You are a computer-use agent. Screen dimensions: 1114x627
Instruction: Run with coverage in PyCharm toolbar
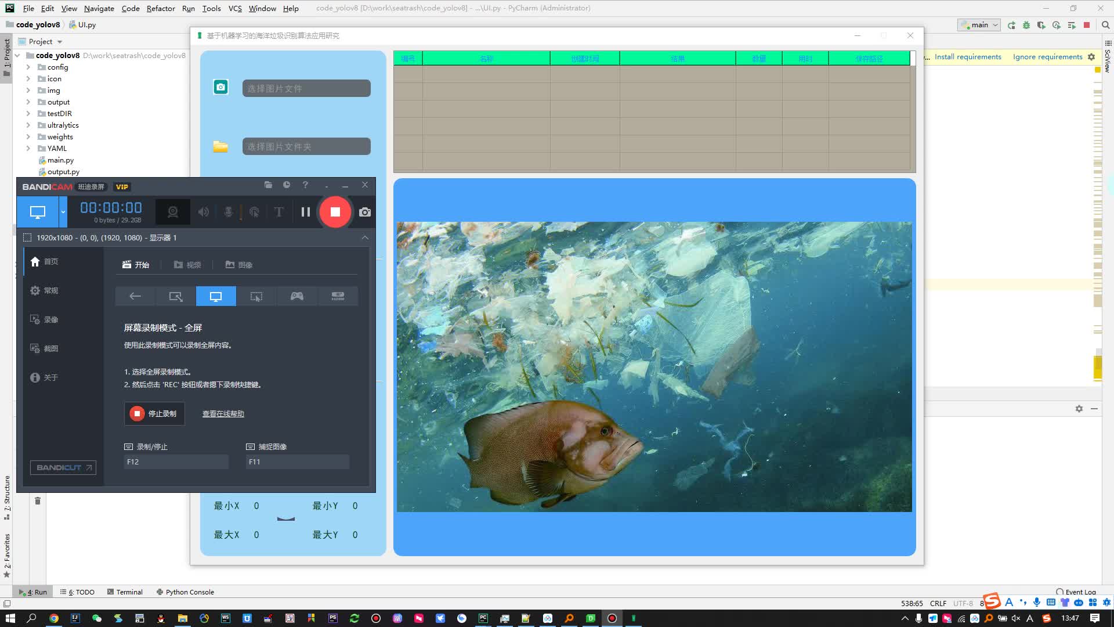tap(1041, 25)
